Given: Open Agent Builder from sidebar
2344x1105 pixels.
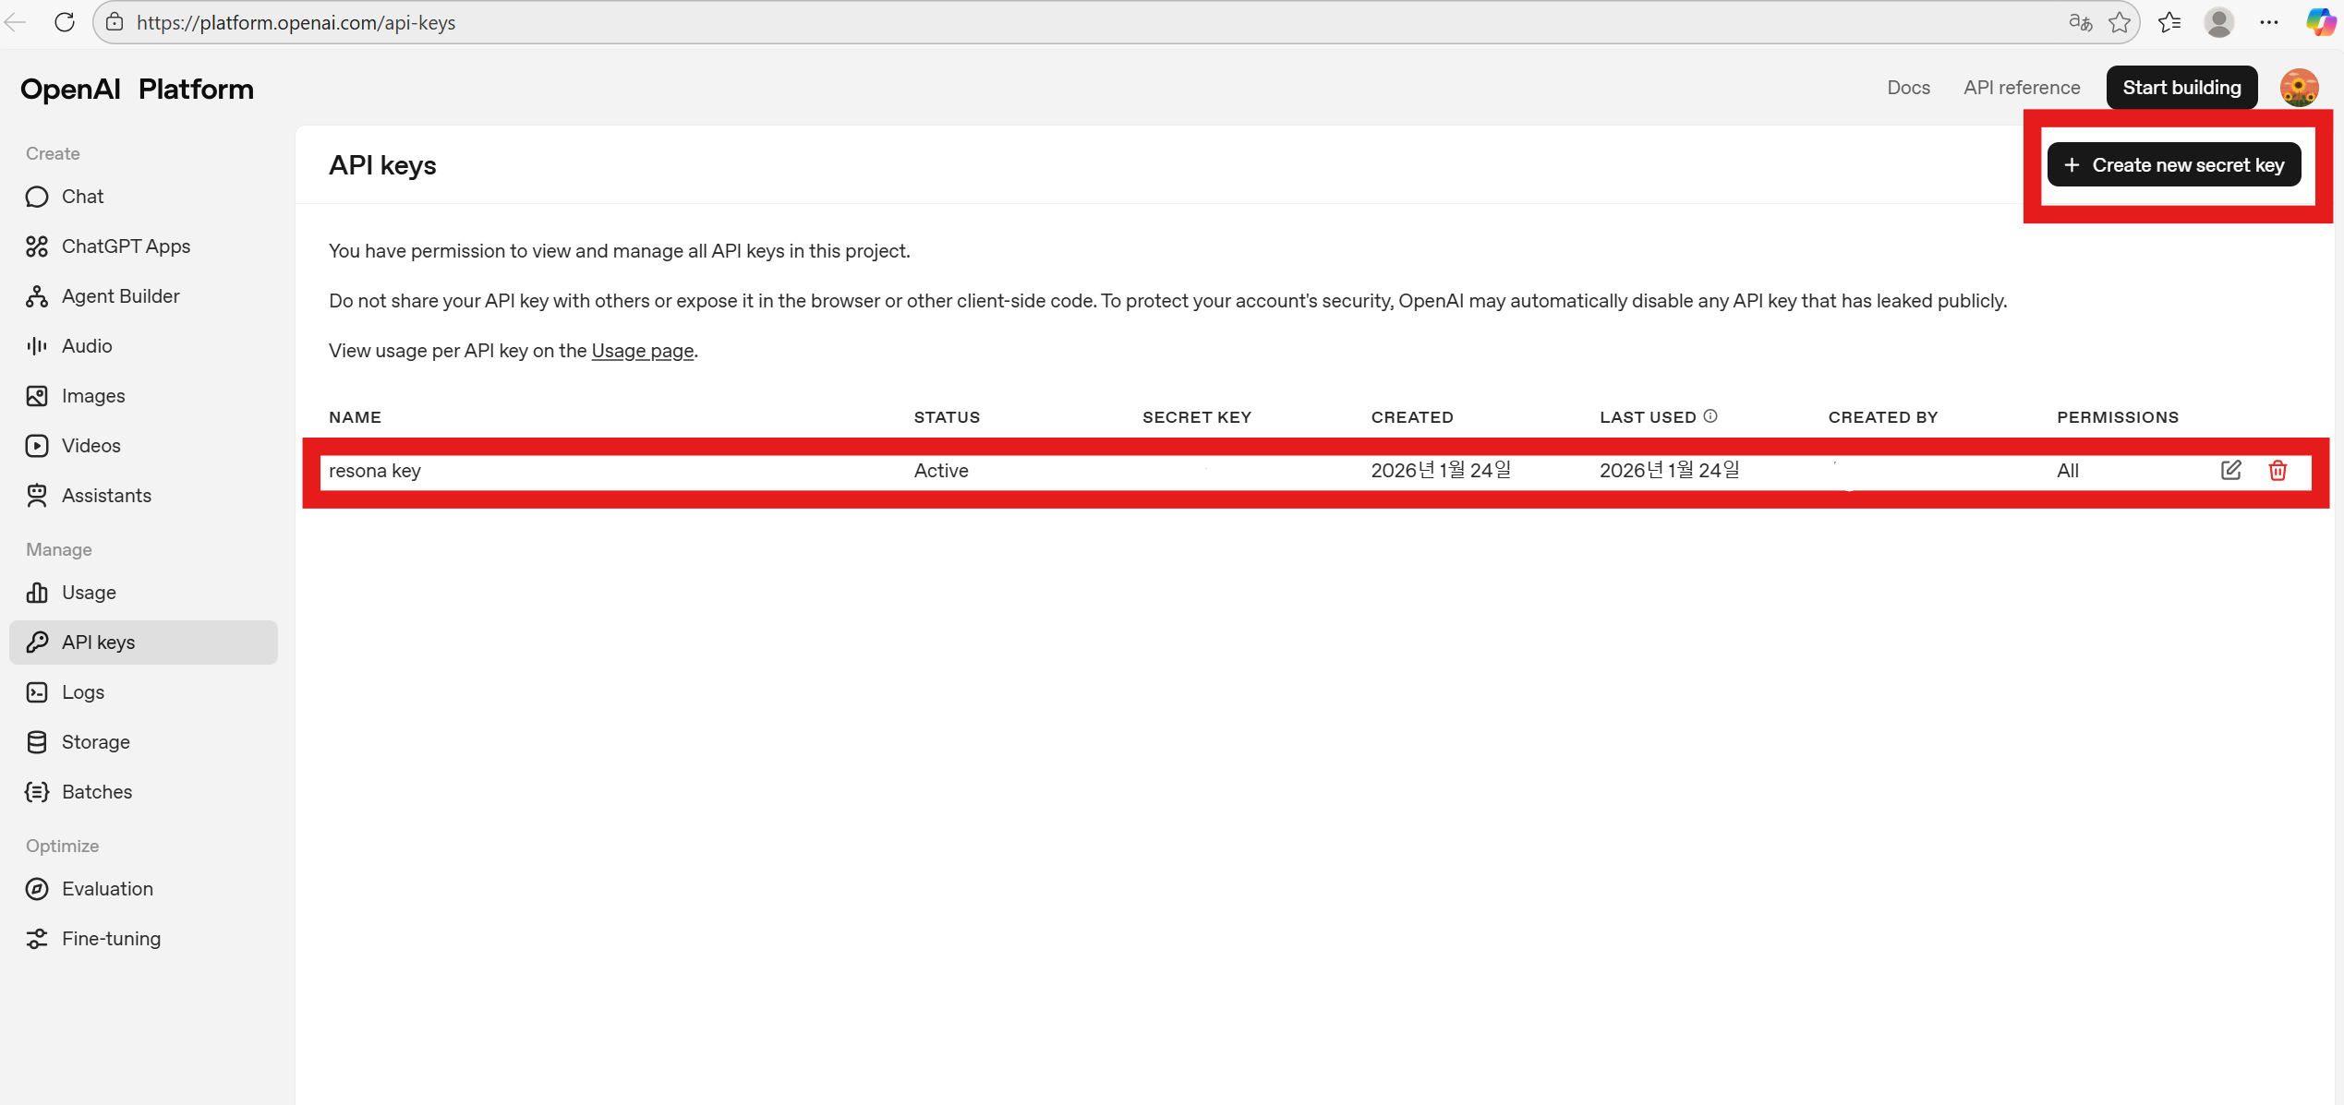Looking at the screenshot, I should [x=143, y=296].
